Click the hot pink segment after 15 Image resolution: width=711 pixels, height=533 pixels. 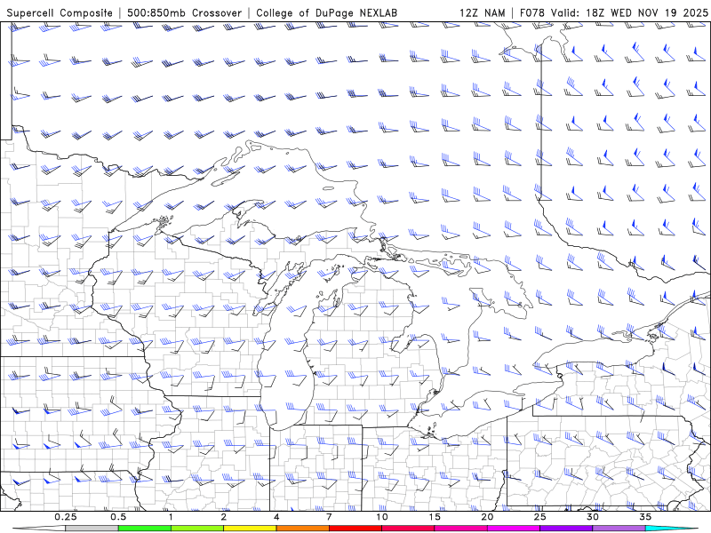click(x=460, y=529)
